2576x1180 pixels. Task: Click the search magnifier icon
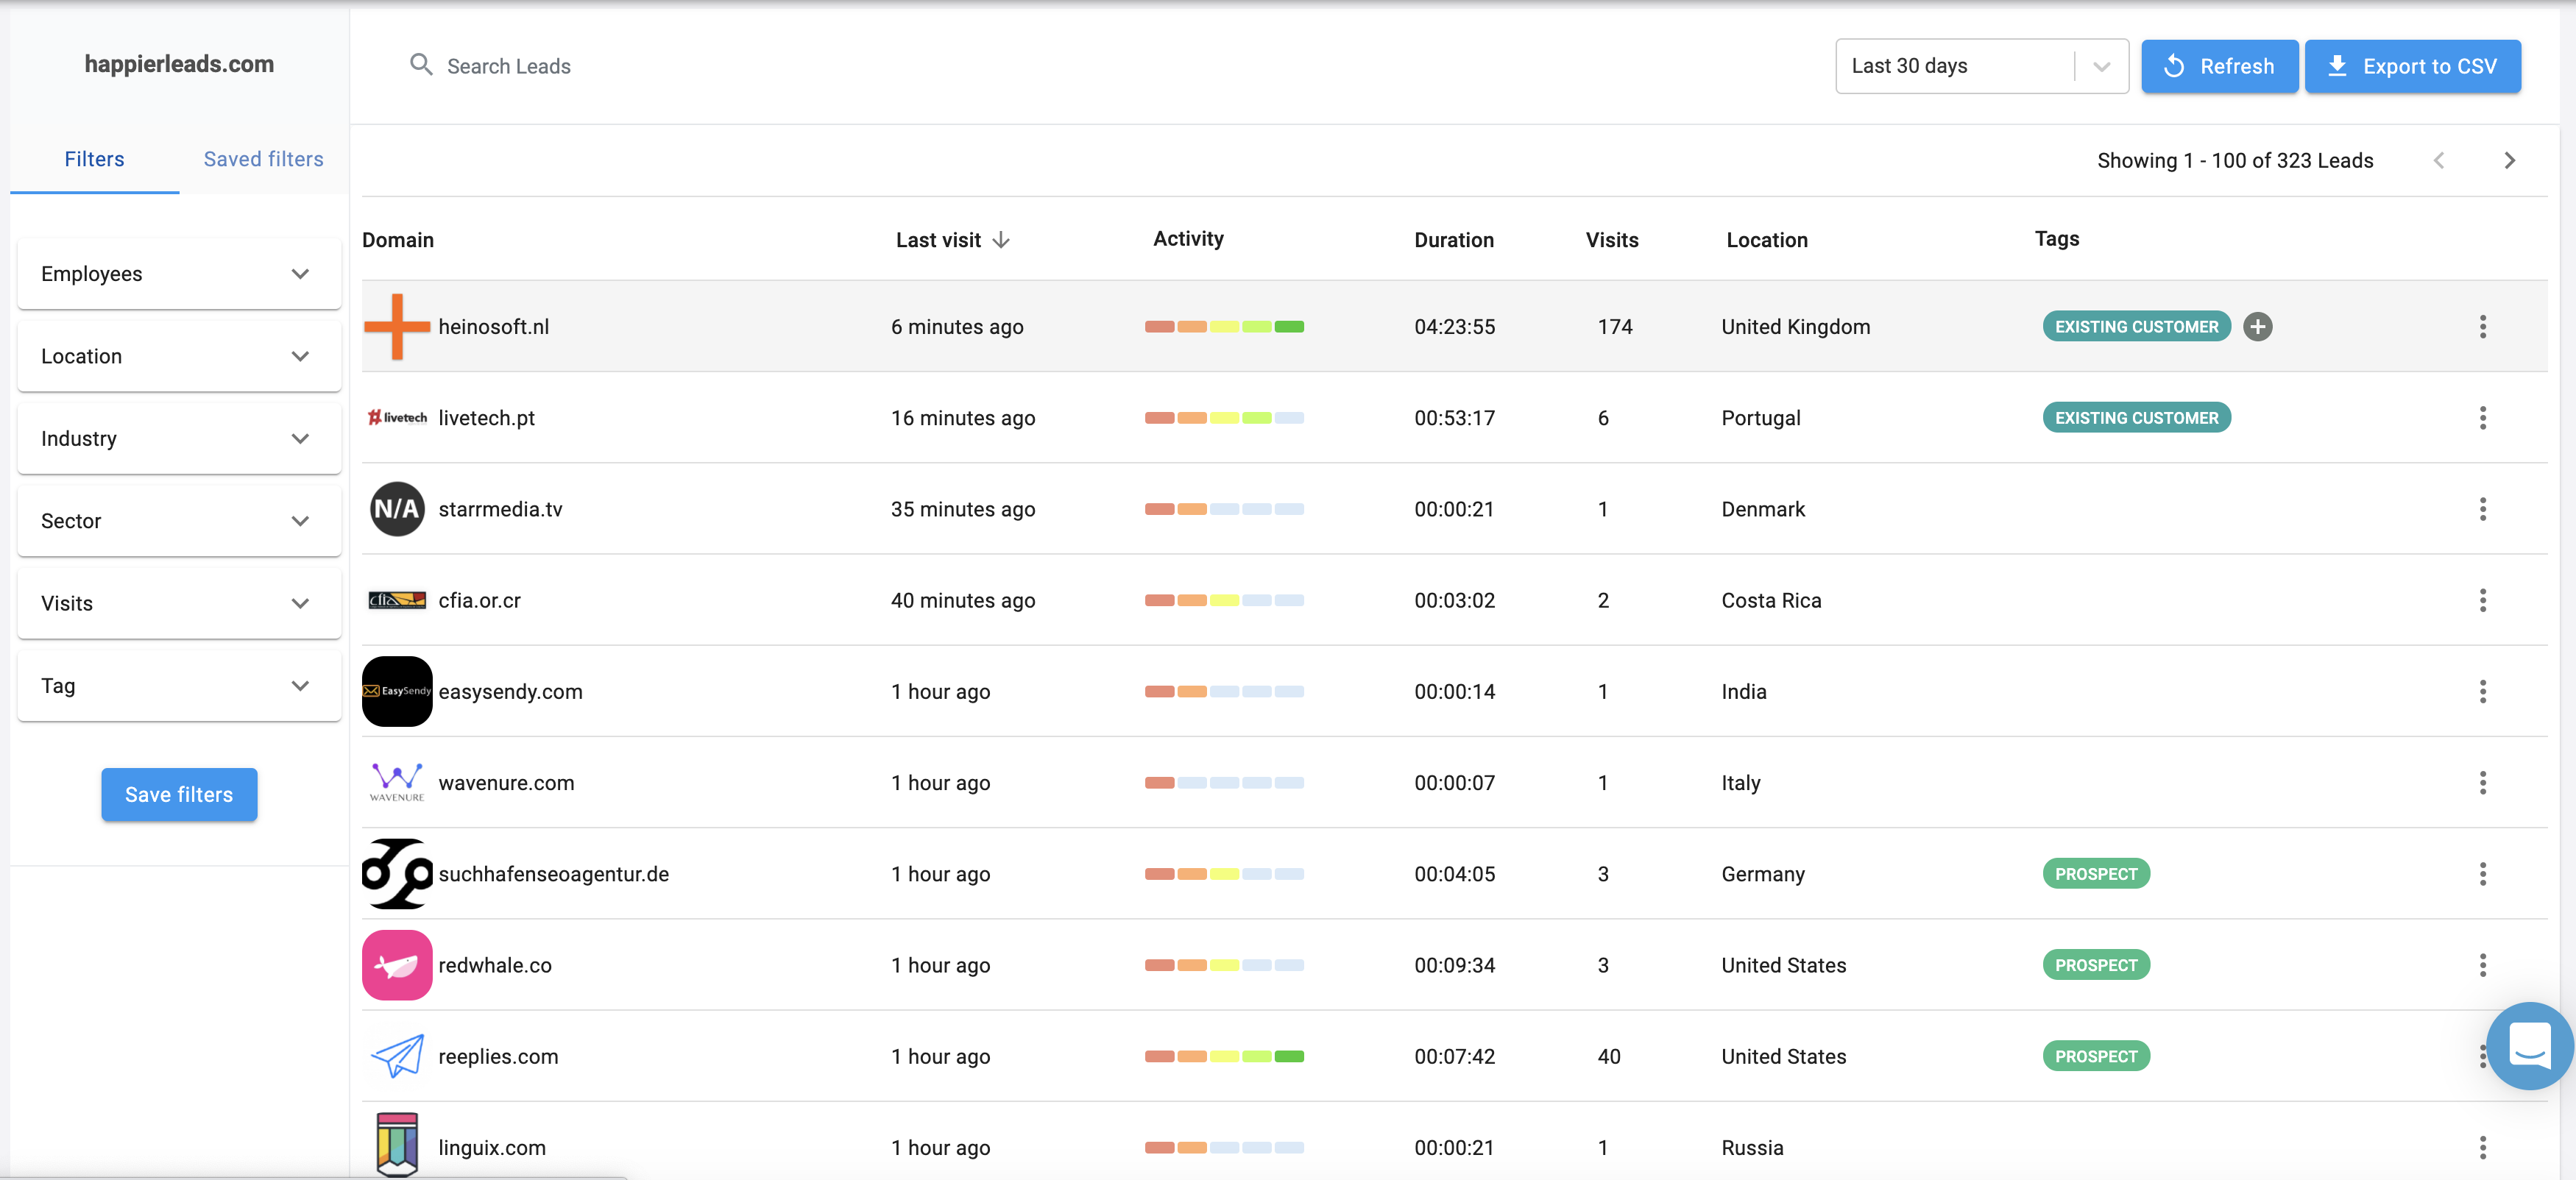tap(421, 65)
